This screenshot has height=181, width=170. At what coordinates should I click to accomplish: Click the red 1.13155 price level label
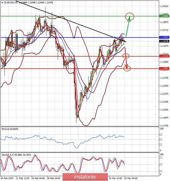(164, 56)
